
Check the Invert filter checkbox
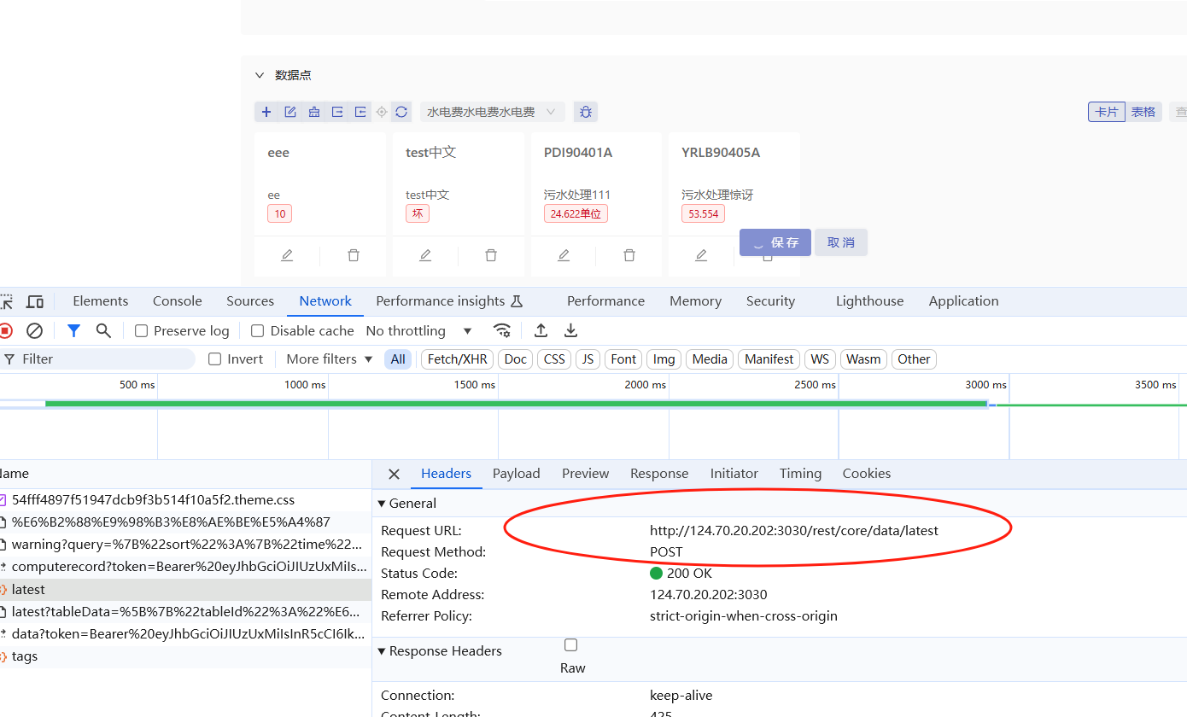click(215, 359)
